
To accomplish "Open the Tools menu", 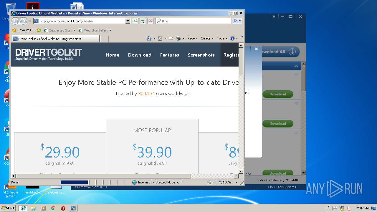I will (x=222, y=38).
